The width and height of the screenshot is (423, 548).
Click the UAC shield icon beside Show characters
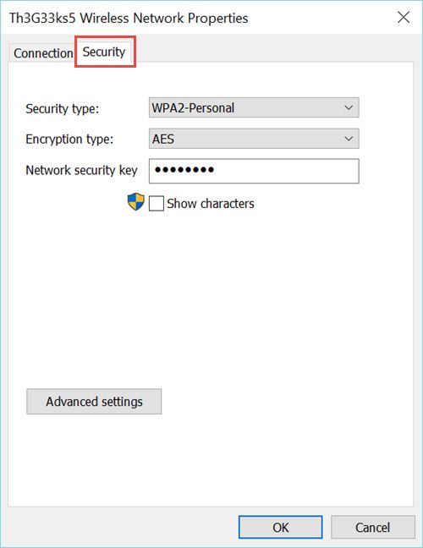[135, 202]
